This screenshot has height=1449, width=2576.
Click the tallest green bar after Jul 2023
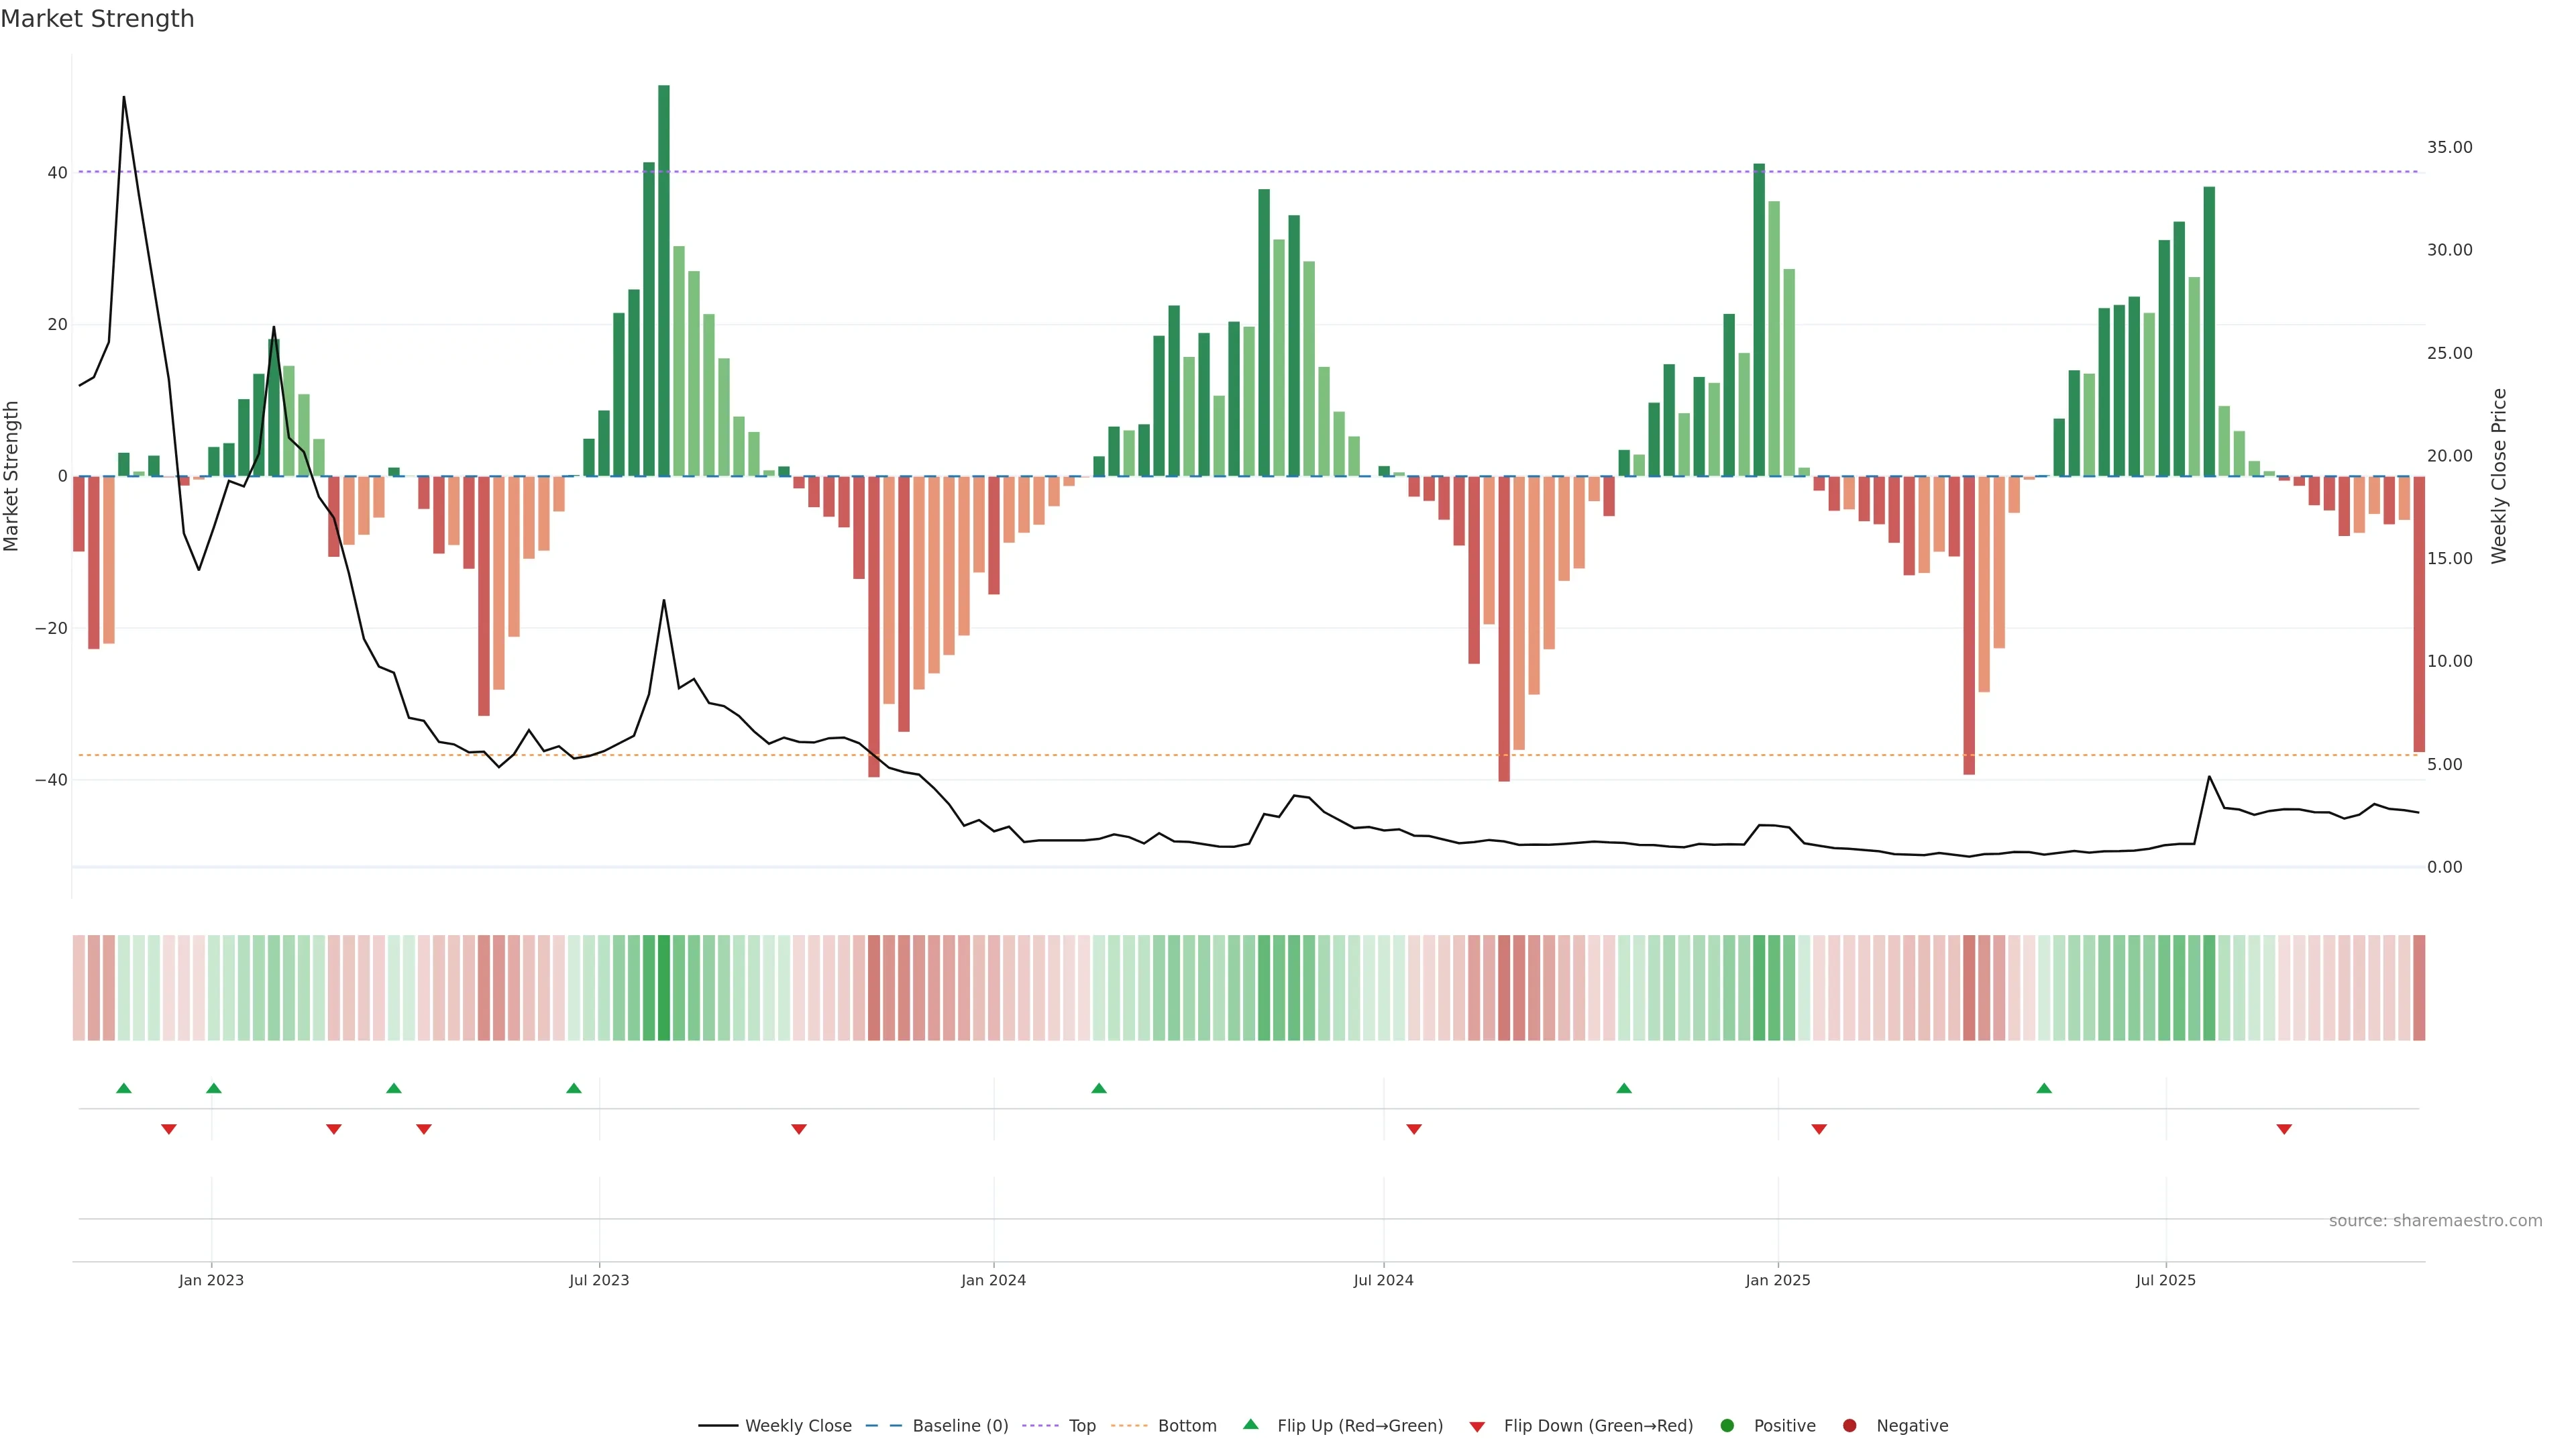664,280
